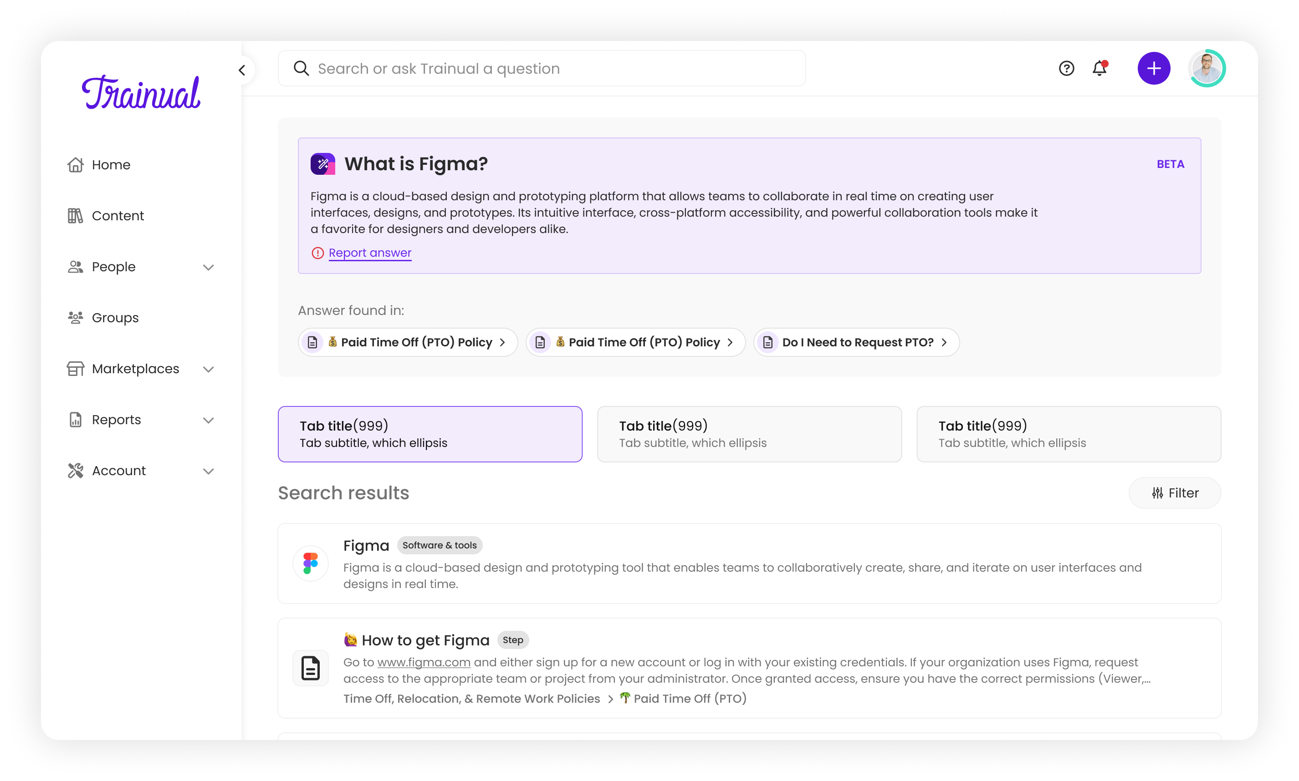Screen dimensions: 1299x781
Task: Click the purple plus create button
Action: pos(1154,68)
